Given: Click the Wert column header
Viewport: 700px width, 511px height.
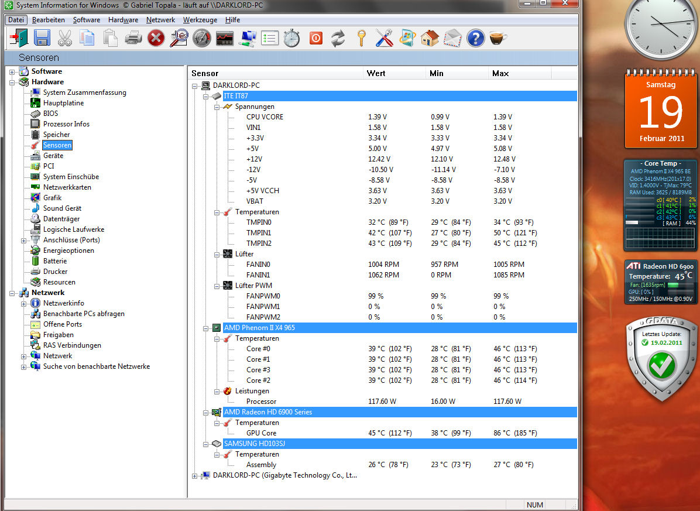Looking at the screenshot, I should coord(394,73).
